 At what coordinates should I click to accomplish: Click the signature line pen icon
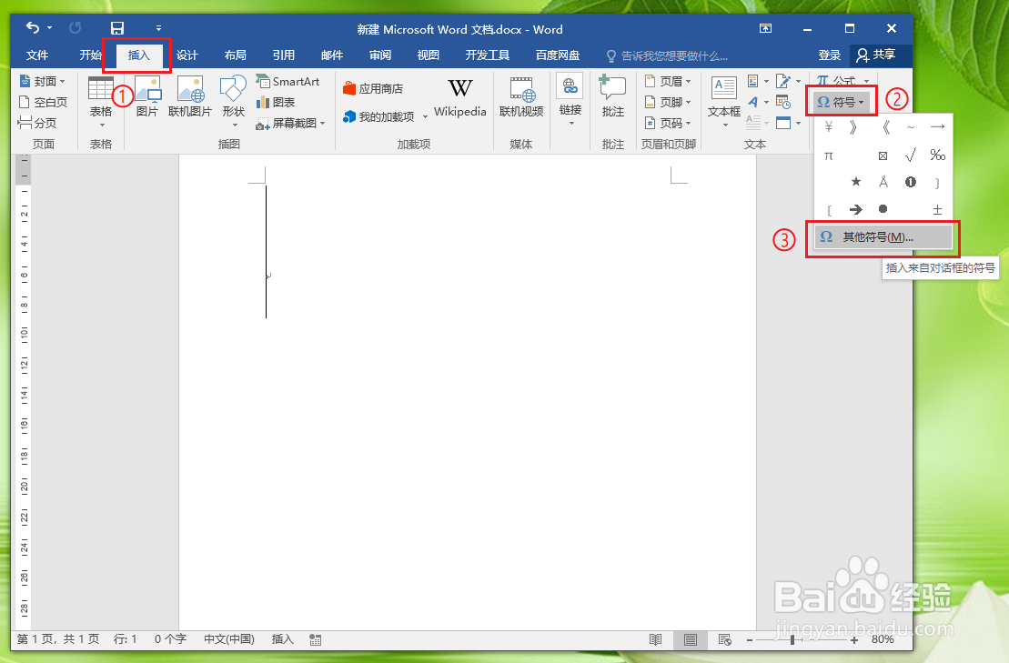point(783,81)
